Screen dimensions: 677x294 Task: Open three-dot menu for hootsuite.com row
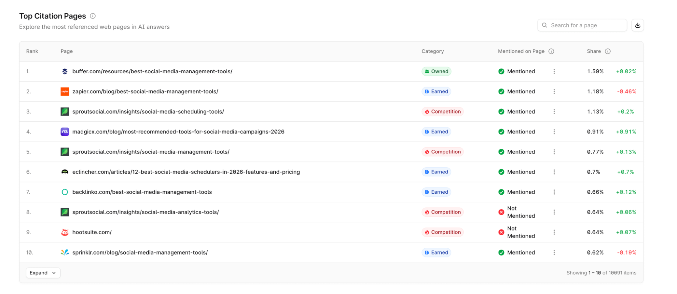(x=554, y=232)
